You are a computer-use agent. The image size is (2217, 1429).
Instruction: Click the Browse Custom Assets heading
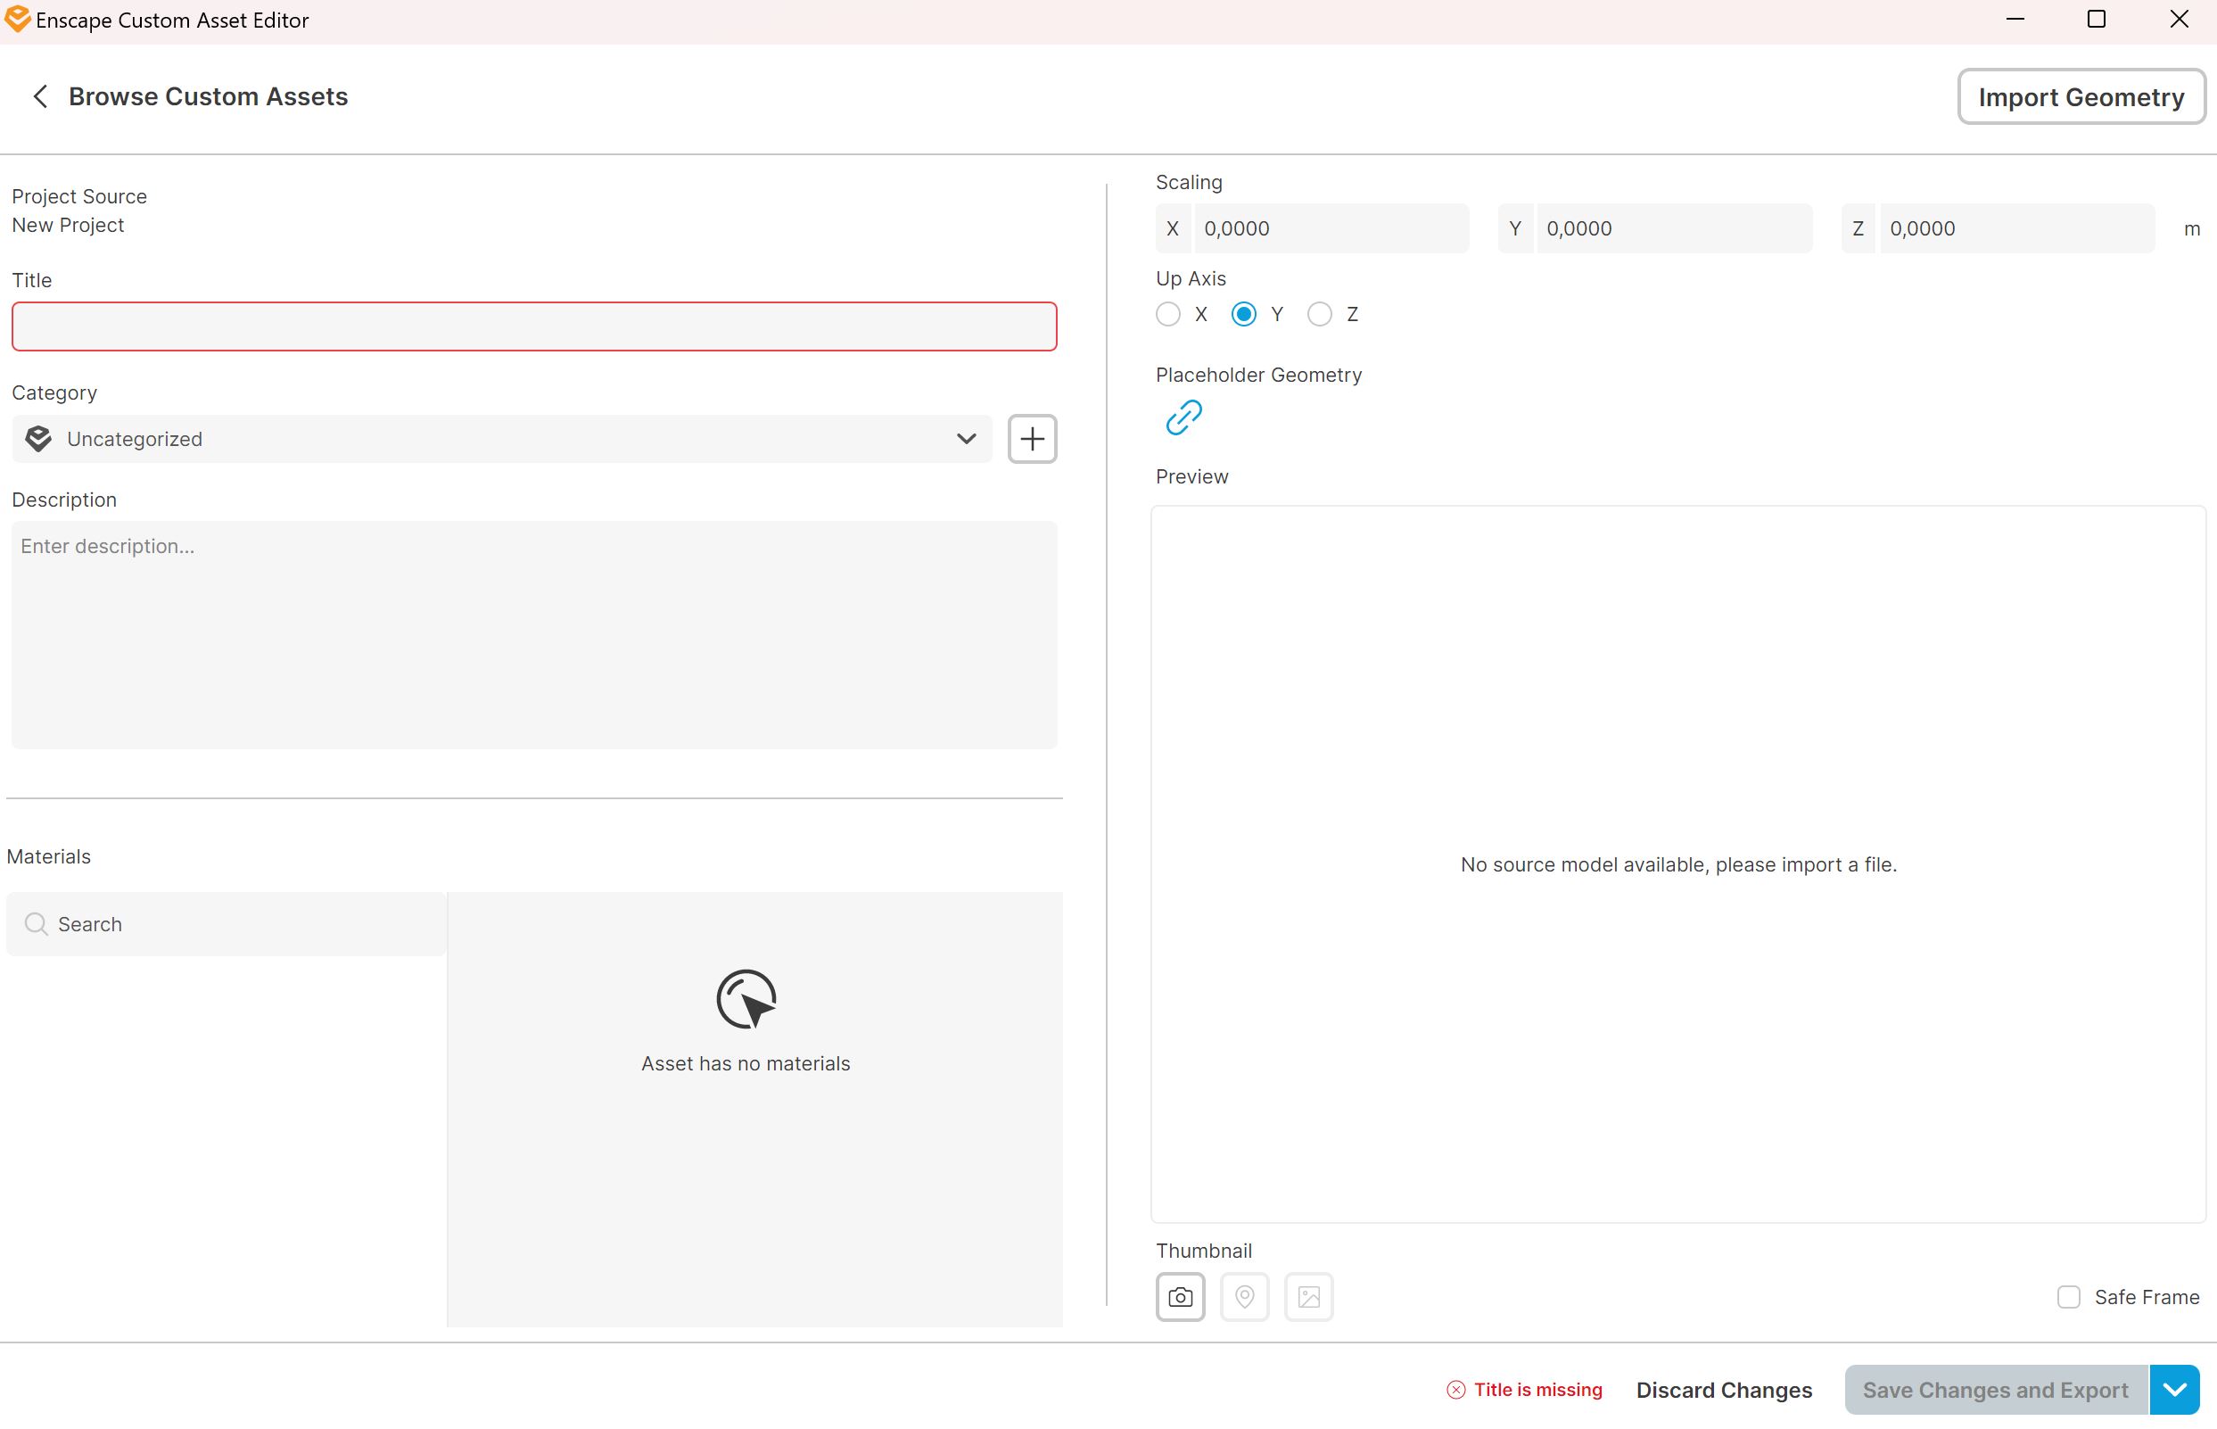[x=208, y=96]
